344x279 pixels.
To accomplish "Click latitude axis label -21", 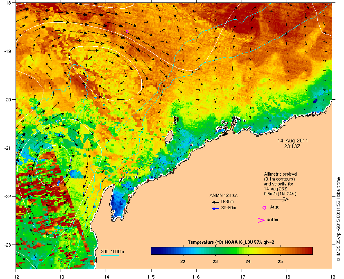I will 7,148.
